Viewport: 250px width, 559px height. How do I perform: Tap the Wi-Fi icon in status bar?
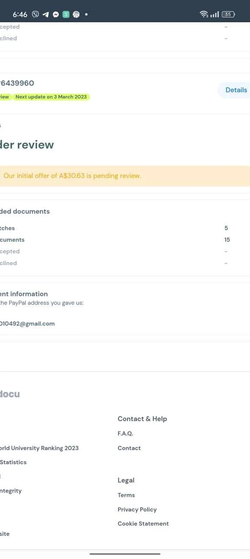click(204, 14)
